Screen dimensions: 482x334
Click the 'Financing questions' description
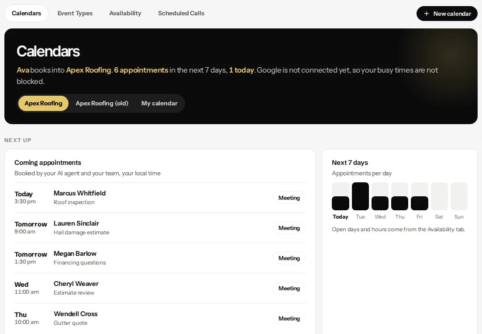(x=79, y=263)
